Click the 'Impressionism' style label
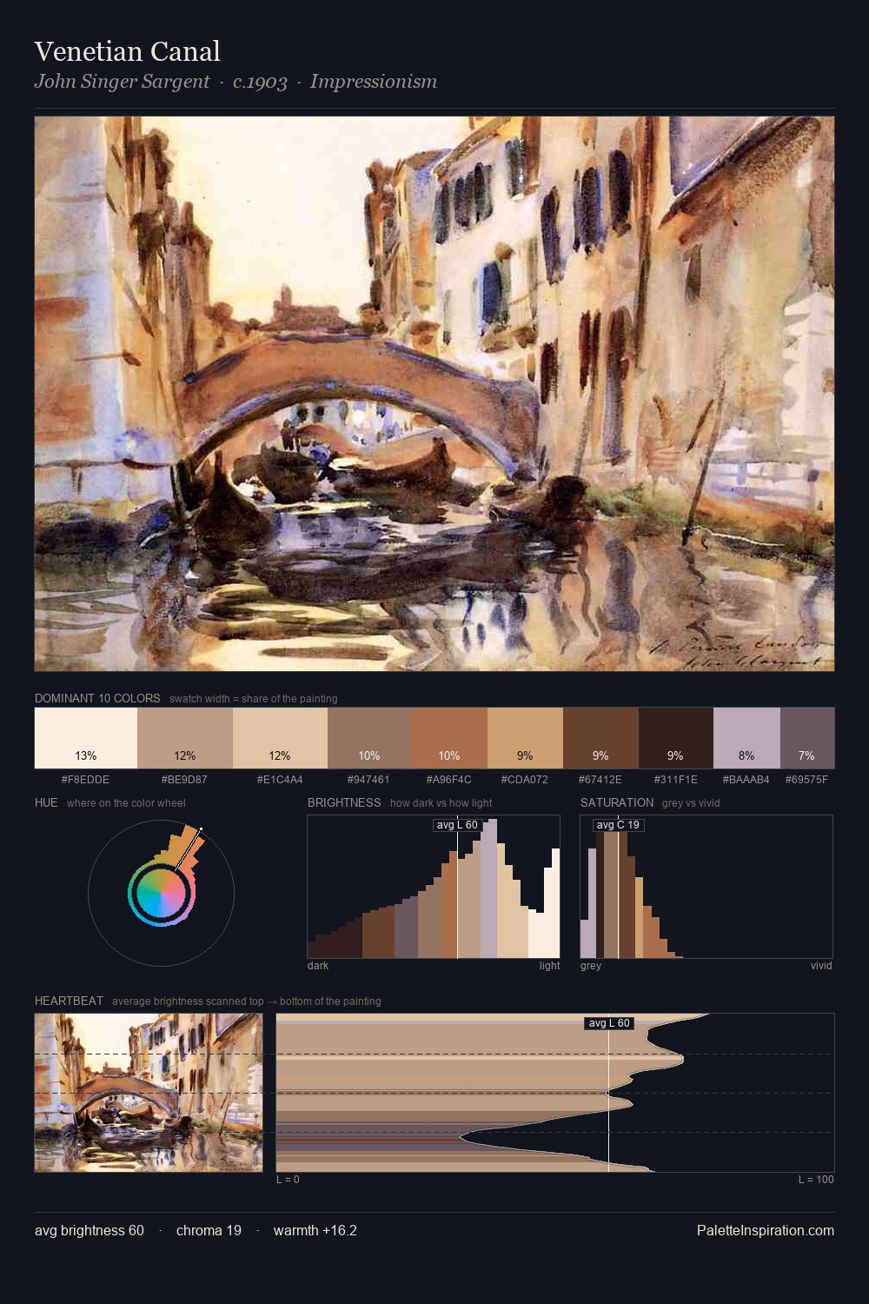Viewport: 869px width, 1304px height. click(374, 82)
